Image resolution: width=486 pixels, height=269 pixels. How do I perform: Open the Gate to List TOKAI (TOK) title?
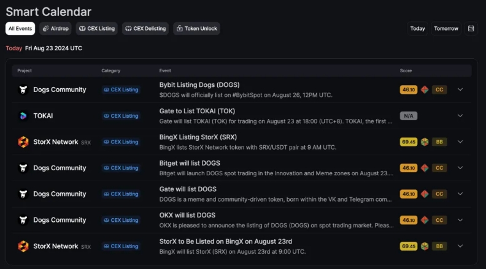point(197,111)
